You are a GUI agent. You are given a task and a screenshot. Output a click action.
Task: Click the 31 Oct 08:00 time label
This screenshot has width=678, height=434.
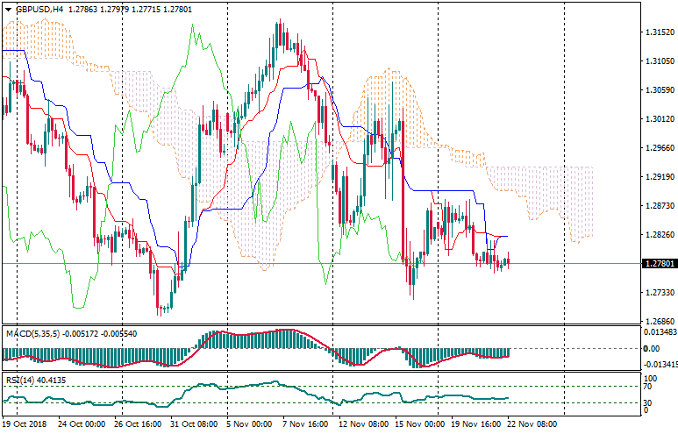point(193,423)
